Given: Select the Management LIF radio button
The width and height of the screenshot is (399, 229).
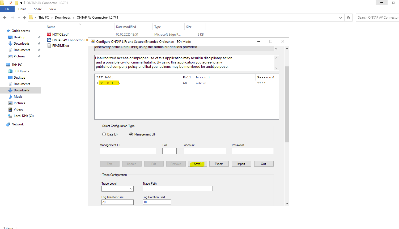Looking at the screenshot, I should [x=131, y=134].
